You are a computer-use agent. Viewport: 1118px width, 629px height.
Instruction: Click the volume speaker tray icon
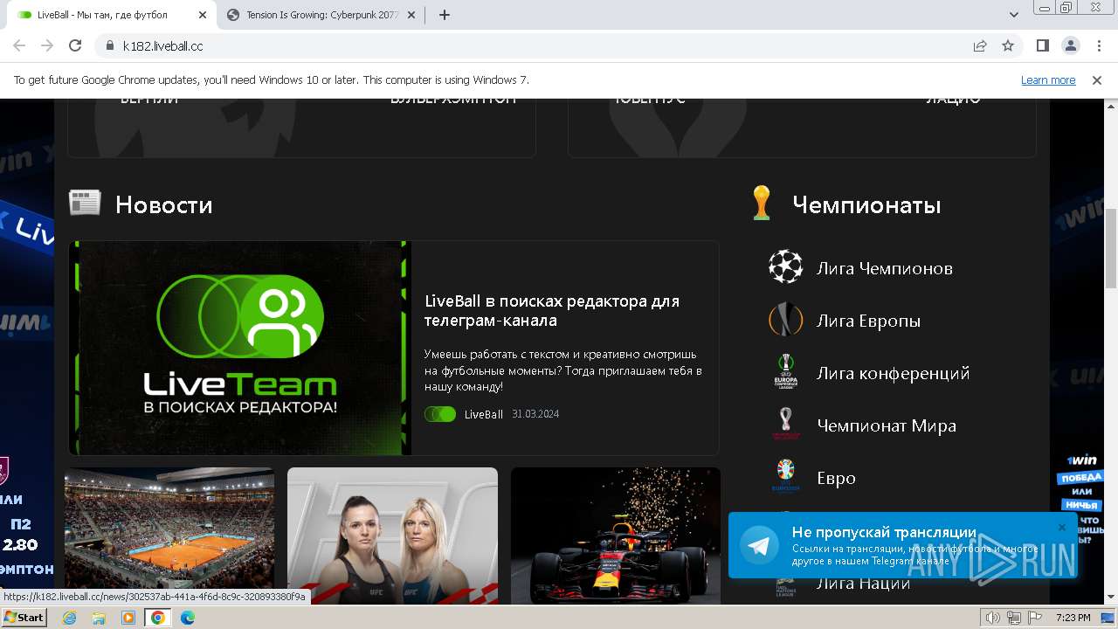992,618
